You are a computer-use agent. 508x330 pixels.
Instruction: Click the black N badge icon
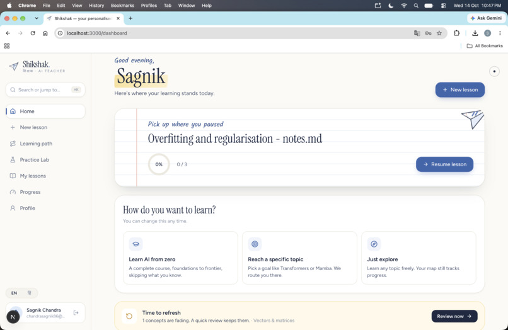coord(13,317)
